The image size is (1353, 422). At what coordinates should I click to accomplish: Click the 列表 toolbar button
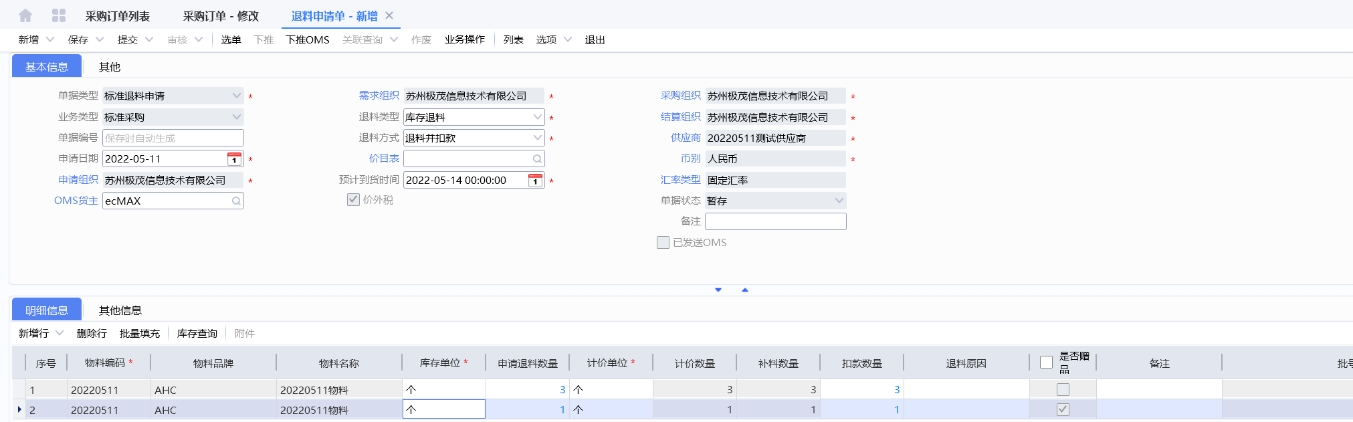[514, 40]
